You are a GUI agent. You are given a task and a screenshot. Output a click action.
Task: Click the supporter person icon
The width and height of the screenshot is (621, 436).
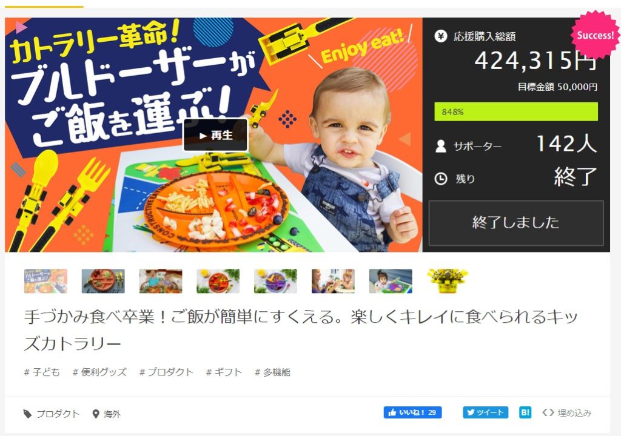click(x=440, y=147)
